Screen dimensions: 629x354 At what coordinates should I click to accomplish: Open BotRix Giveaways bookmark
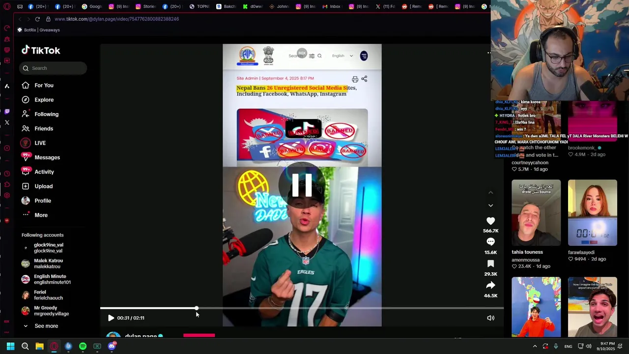(38, 30)
